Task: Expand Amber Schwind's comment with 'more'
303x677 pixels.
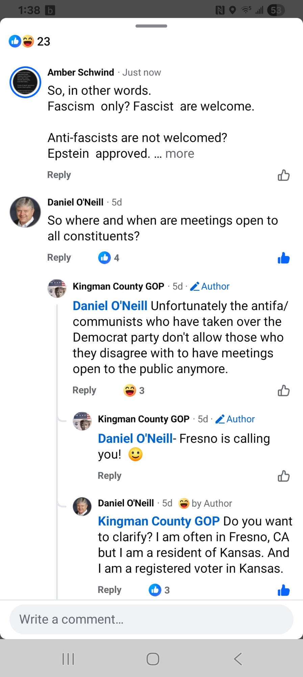Action: (180, 154)
